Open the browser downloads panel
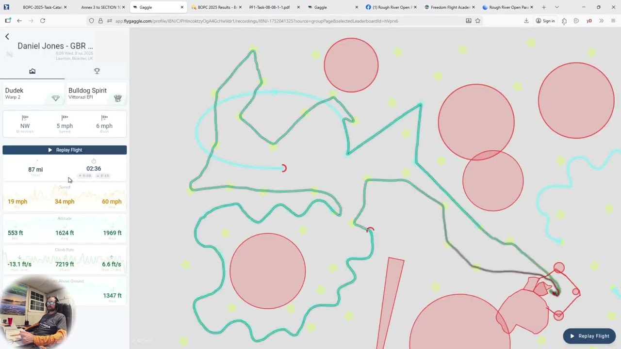 [x=526, y=21]
